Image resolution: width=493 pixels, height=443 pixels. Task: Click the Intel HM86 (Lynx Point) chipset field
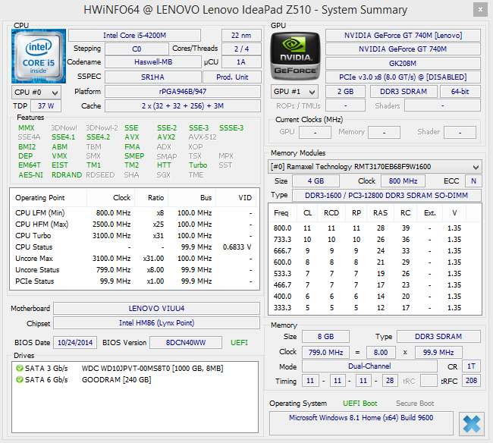tap(156, 323)
